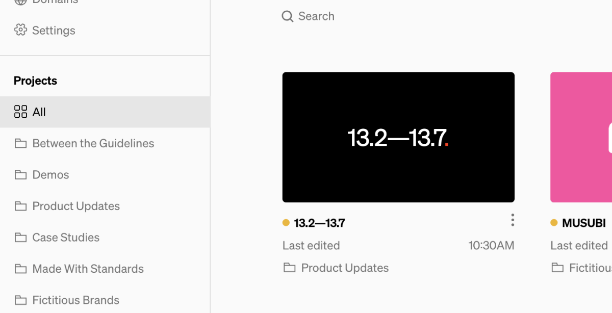Click the magnifying glass search icon
612x313 pixels.
(x=287, y=16)
